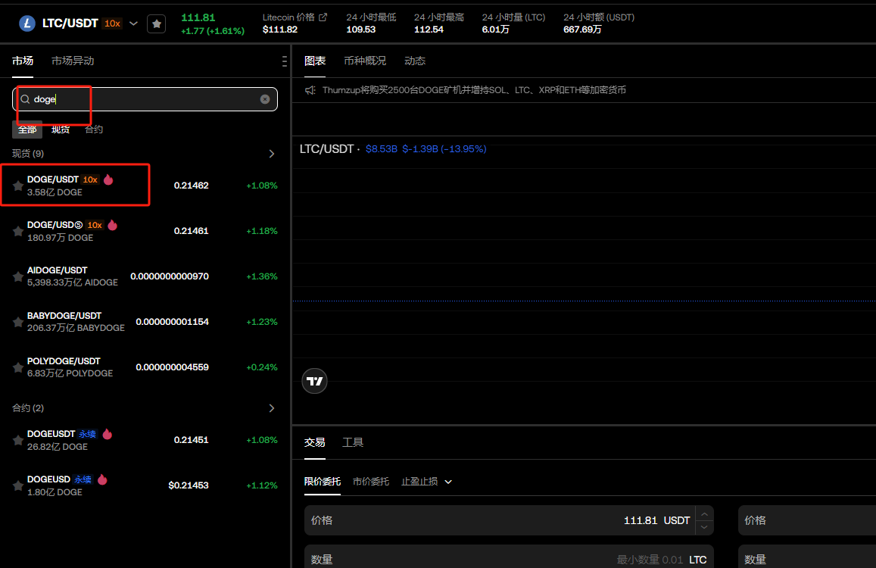This screenshot has width=876, height=568.
Task: Click the Litecoin logo icon
Action: click(26, 23)
